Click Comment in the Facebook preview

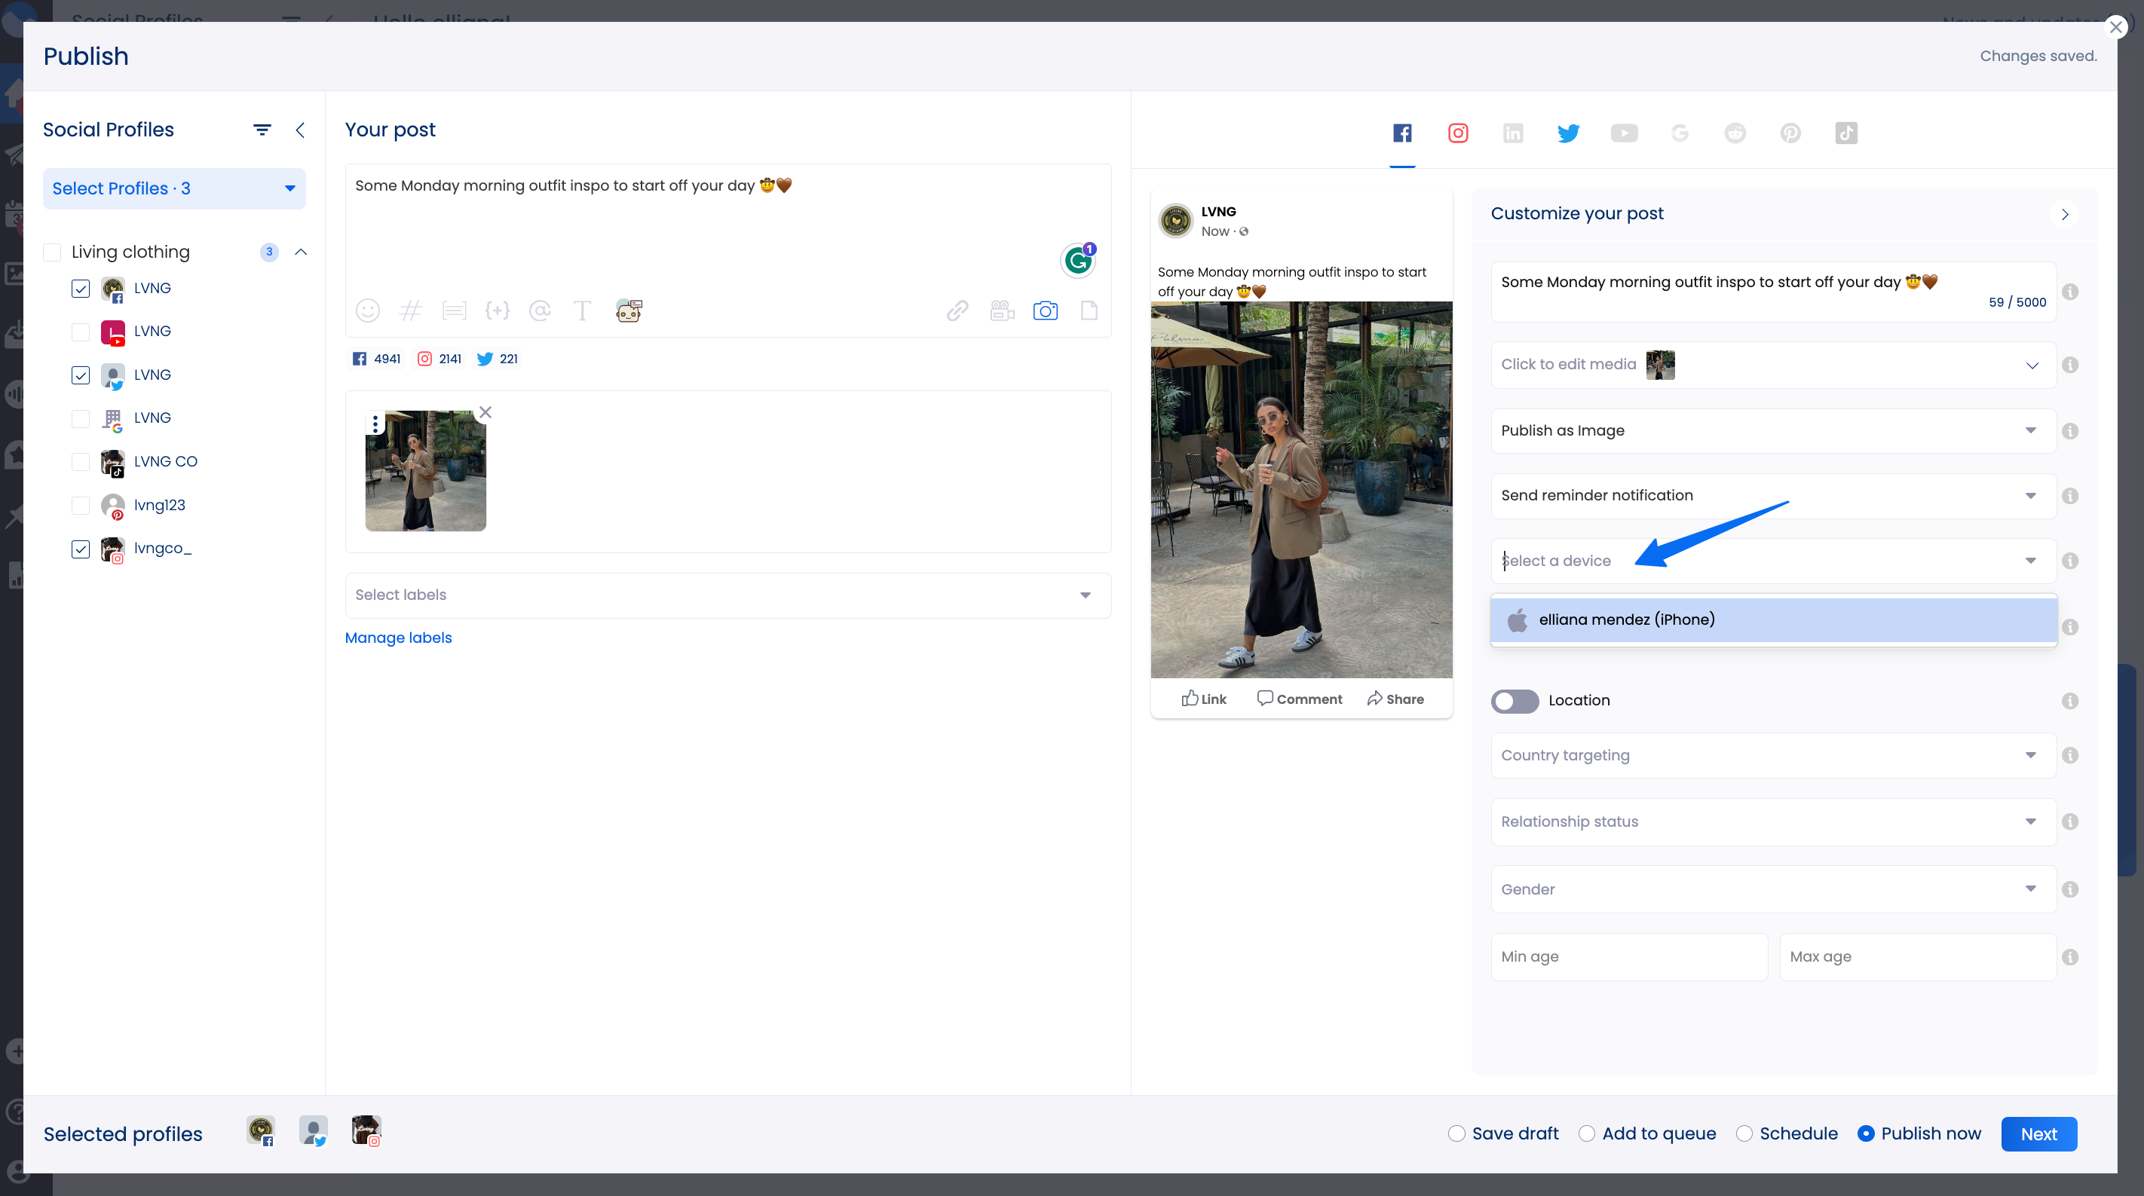1299,699
